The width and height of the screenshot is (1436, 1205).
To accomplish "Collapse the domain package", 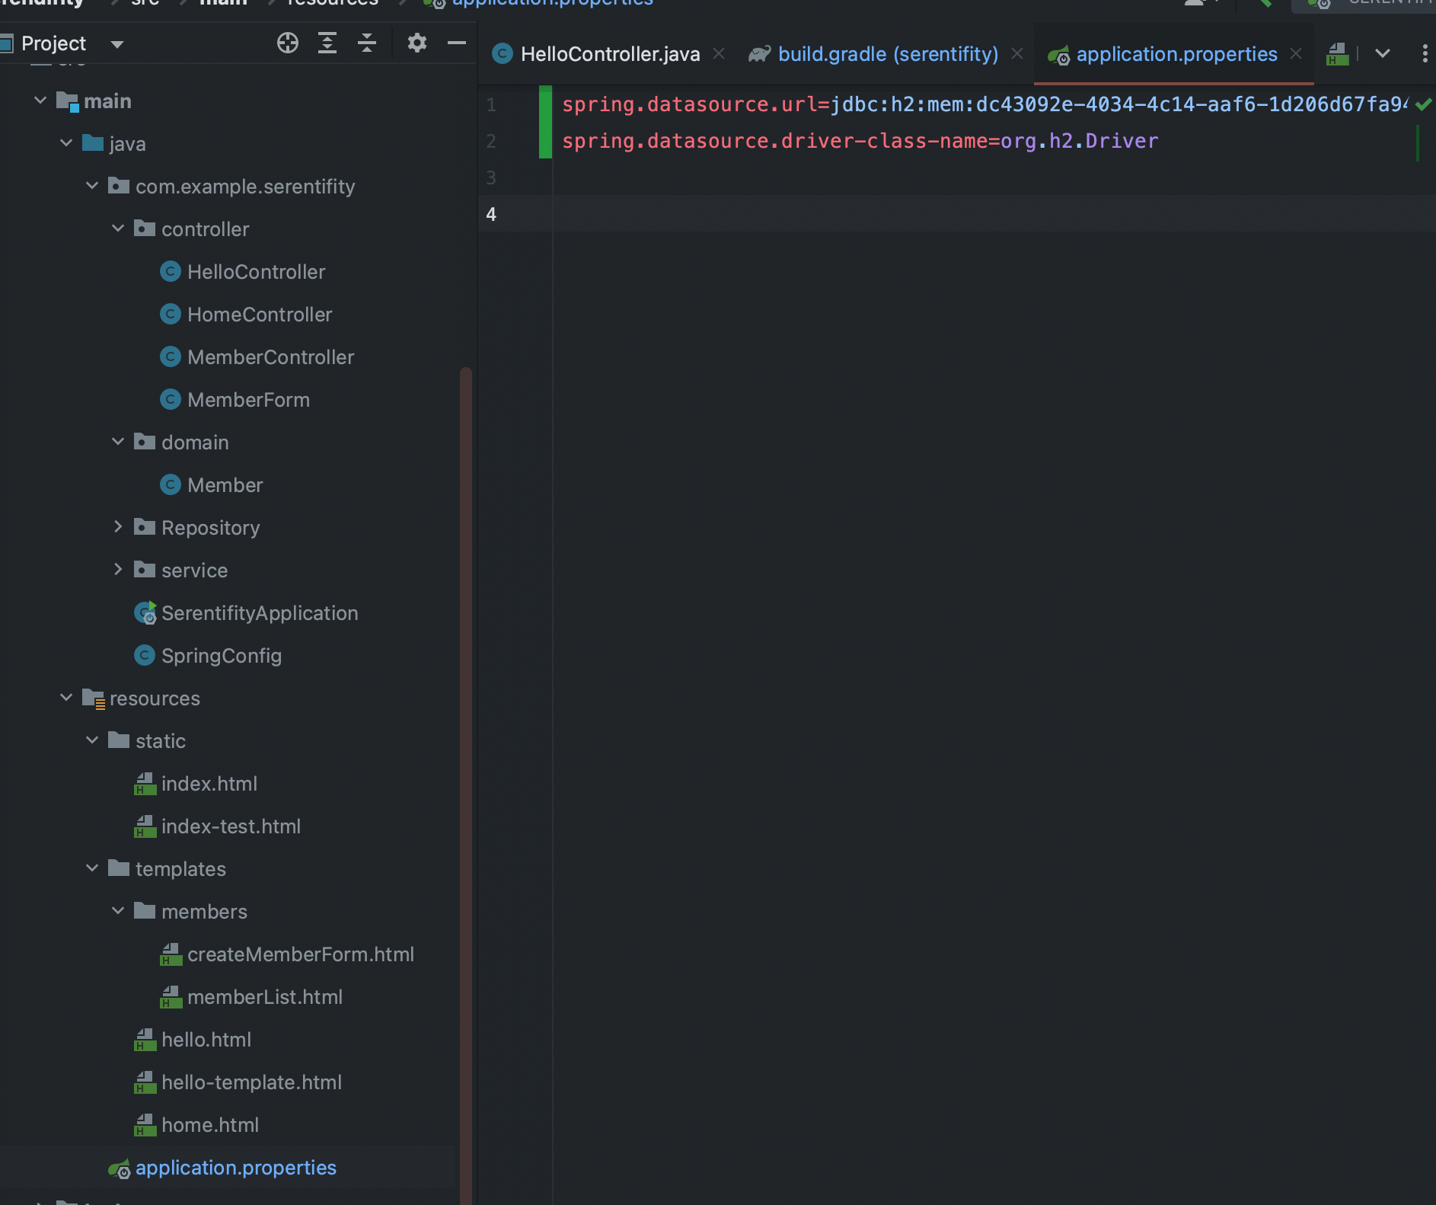I will point(118,442).
